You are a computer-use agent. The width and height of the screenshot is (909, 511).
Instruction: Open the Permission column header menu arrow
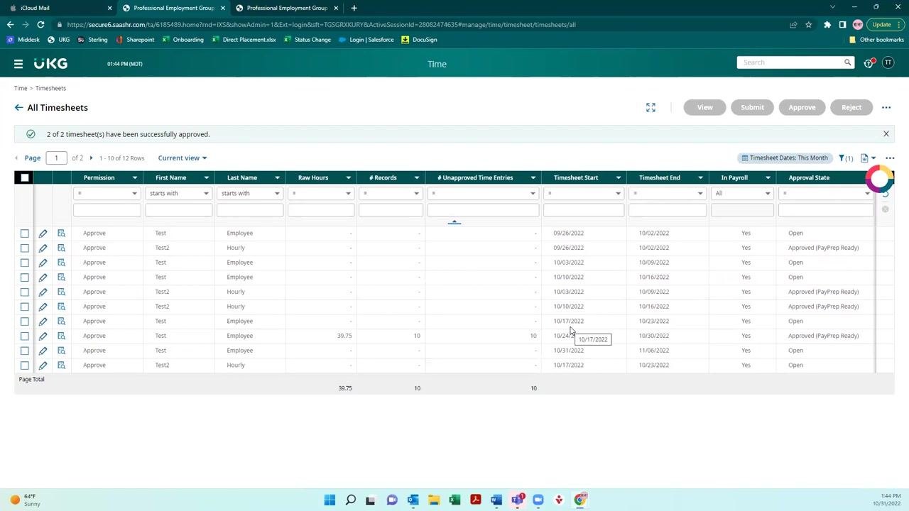134,177
